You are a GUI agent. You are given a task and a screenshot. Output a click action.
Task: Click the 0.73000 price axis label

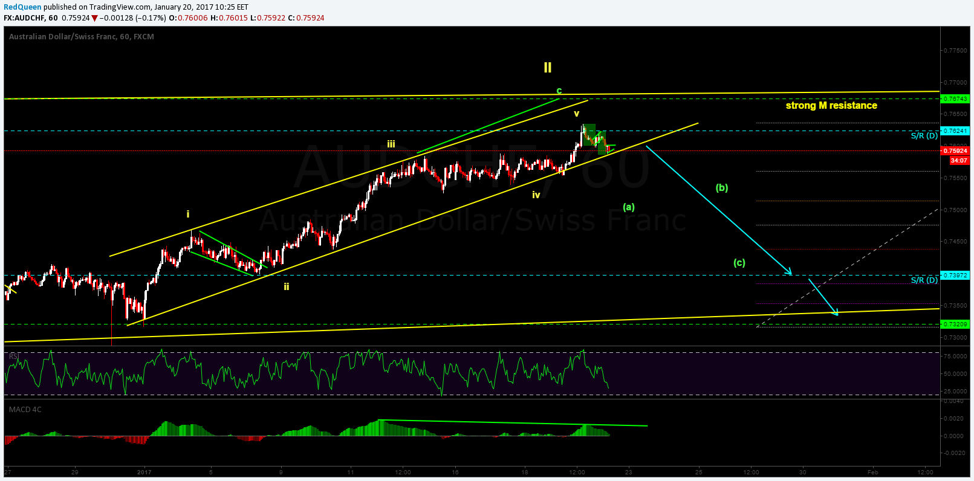956,337
